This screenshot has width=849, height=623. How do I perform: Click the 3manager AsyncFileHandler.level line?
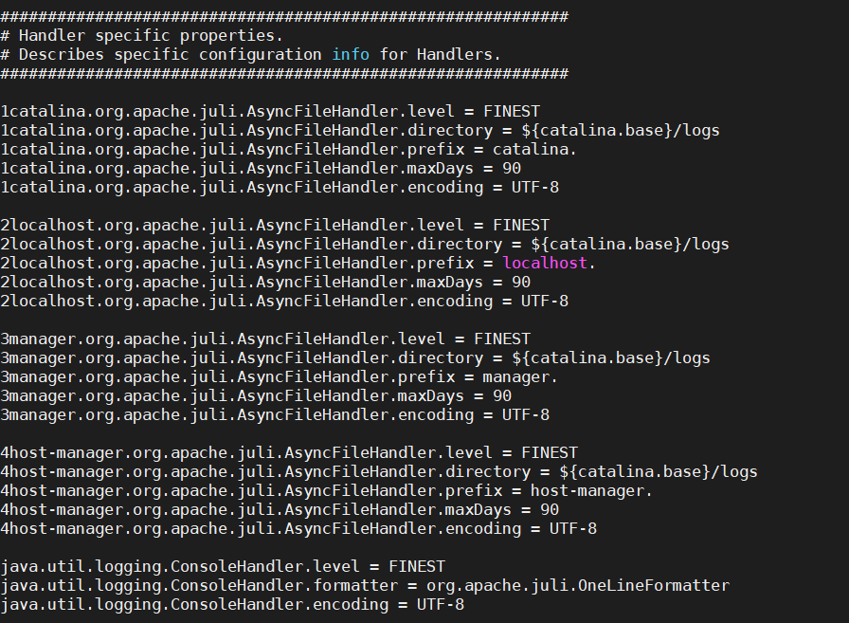[x=265, y=339]
